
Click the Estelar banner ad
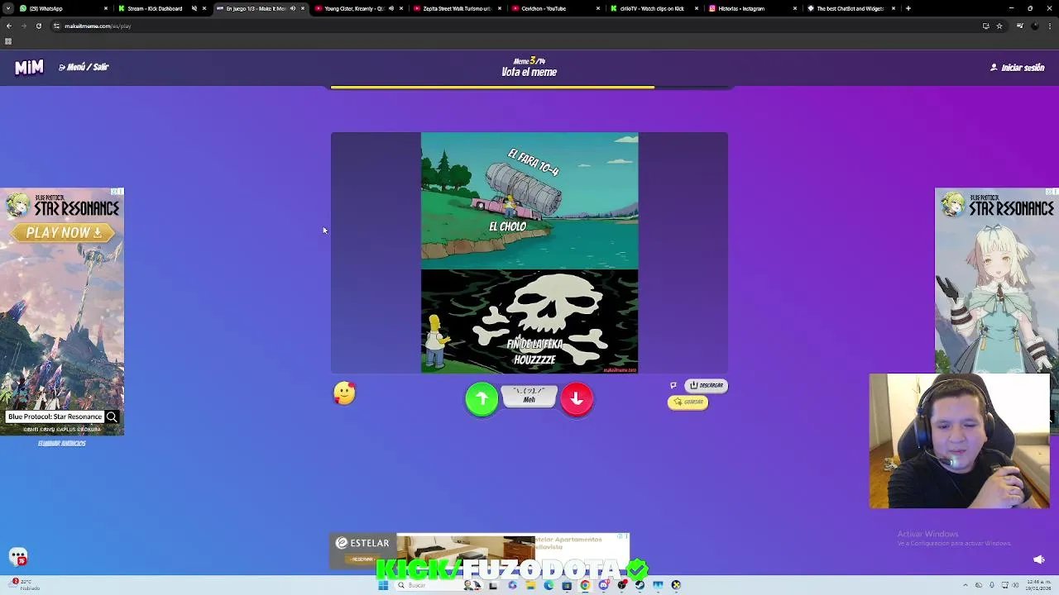(x=480, y=551)
